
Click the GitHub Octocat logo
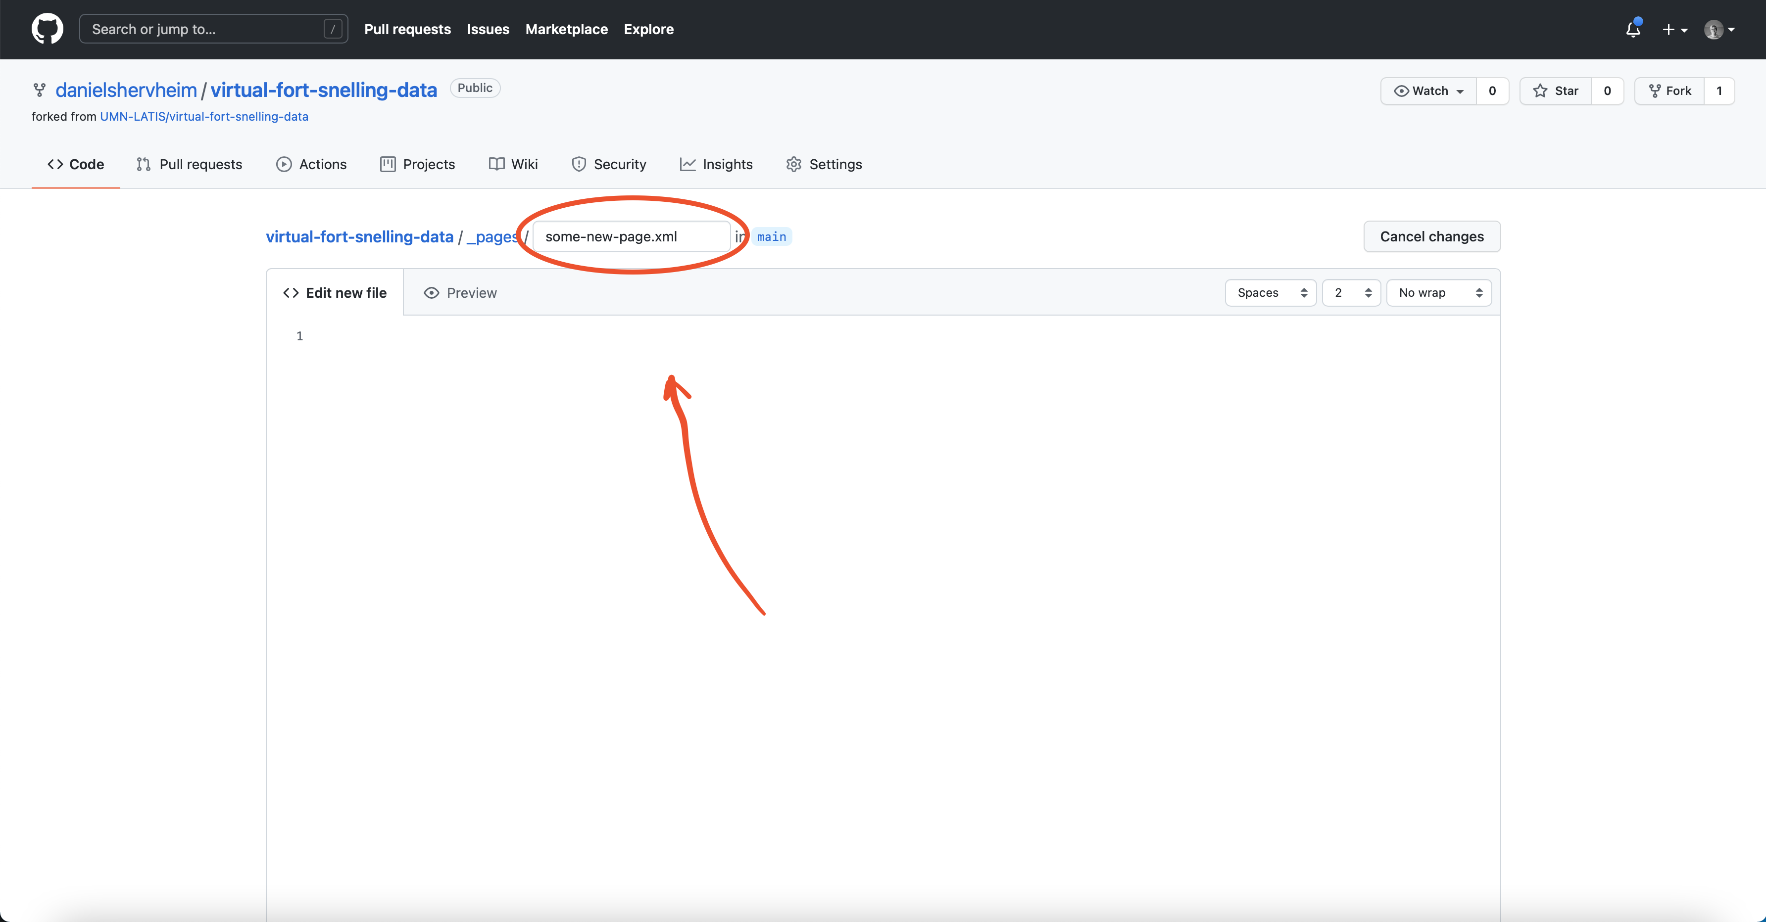[x=48, y=29]
